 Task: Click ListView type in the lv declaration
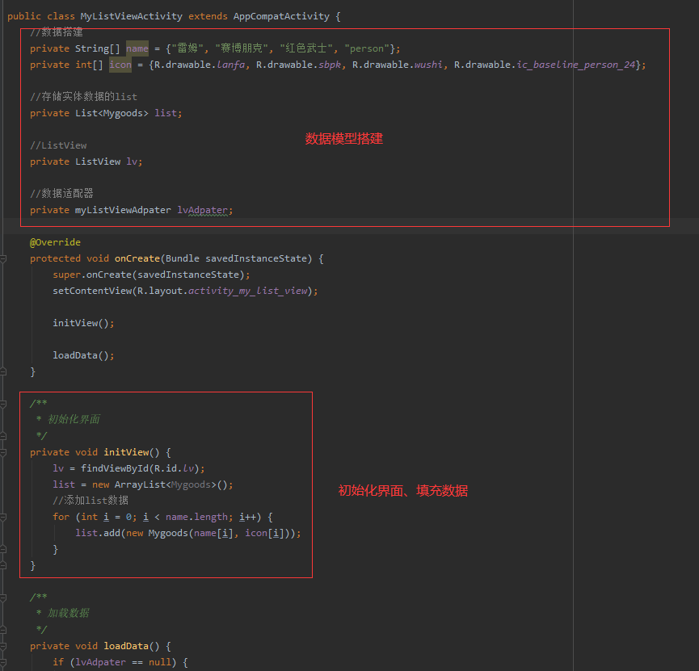(98, 161)
